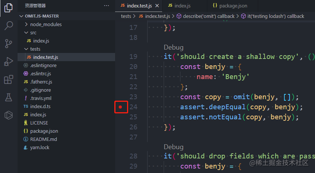Open the explorer more actions ellipsis menu
The width and height of the screenshot is (315, 173).
pos(106,6)
